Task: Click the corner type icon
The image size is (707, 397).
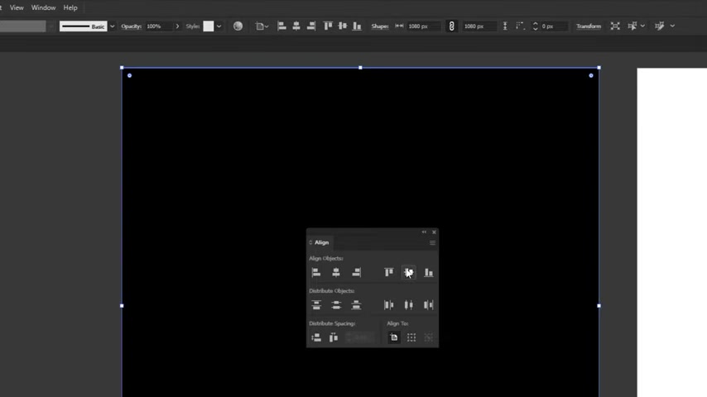Action: (x=521, y=26)
